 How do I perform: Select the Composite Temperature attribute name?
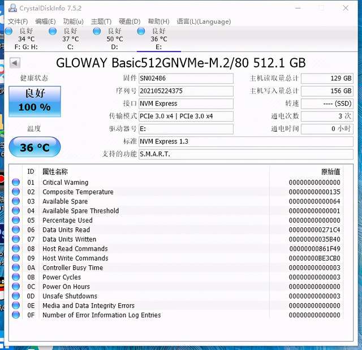click(x=78, y=192)
